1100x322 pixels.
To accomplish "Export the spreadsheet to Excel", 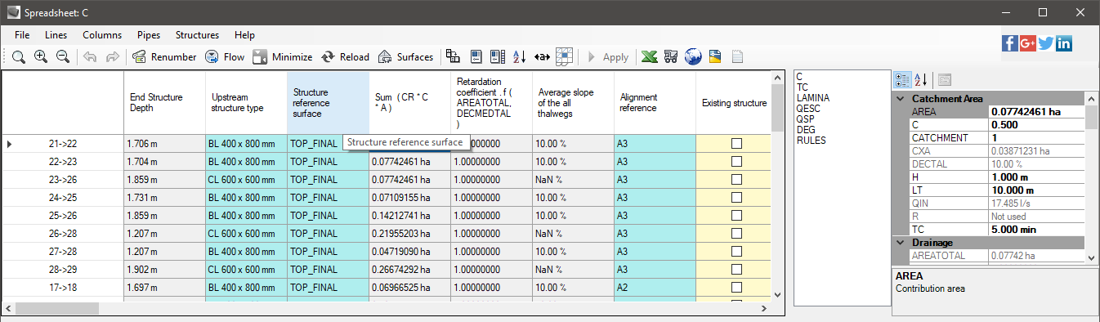I will 649,57.
